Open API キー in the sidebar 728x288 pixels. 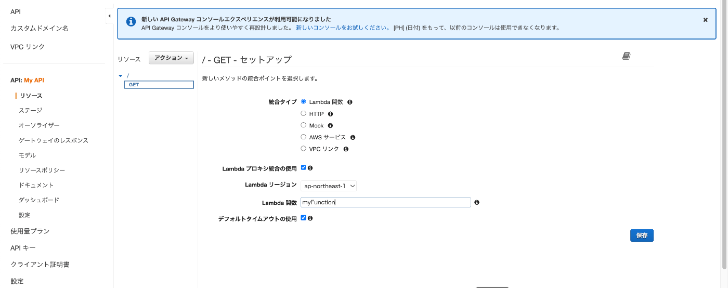click(x=23, y=248)
